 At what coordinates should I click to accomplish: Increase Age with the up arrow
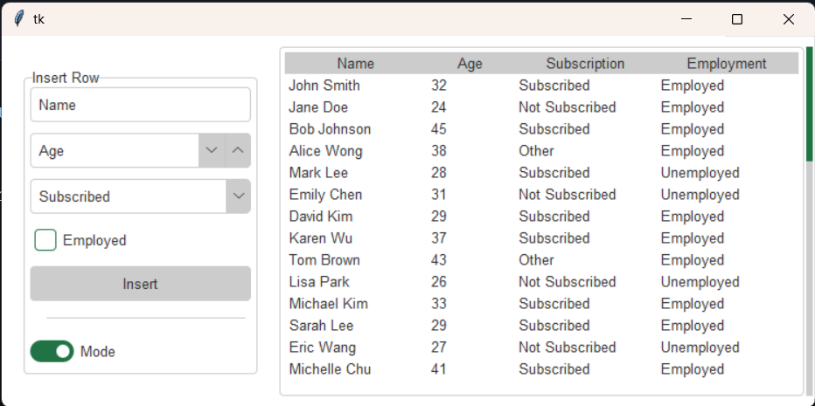(238, 150)
